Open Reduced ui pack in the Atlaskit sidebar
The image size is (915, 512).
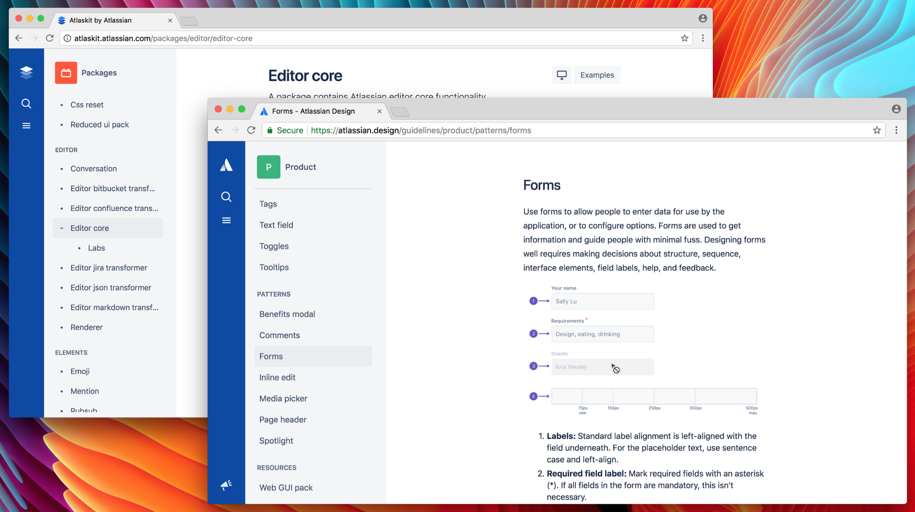click(99, 124)
